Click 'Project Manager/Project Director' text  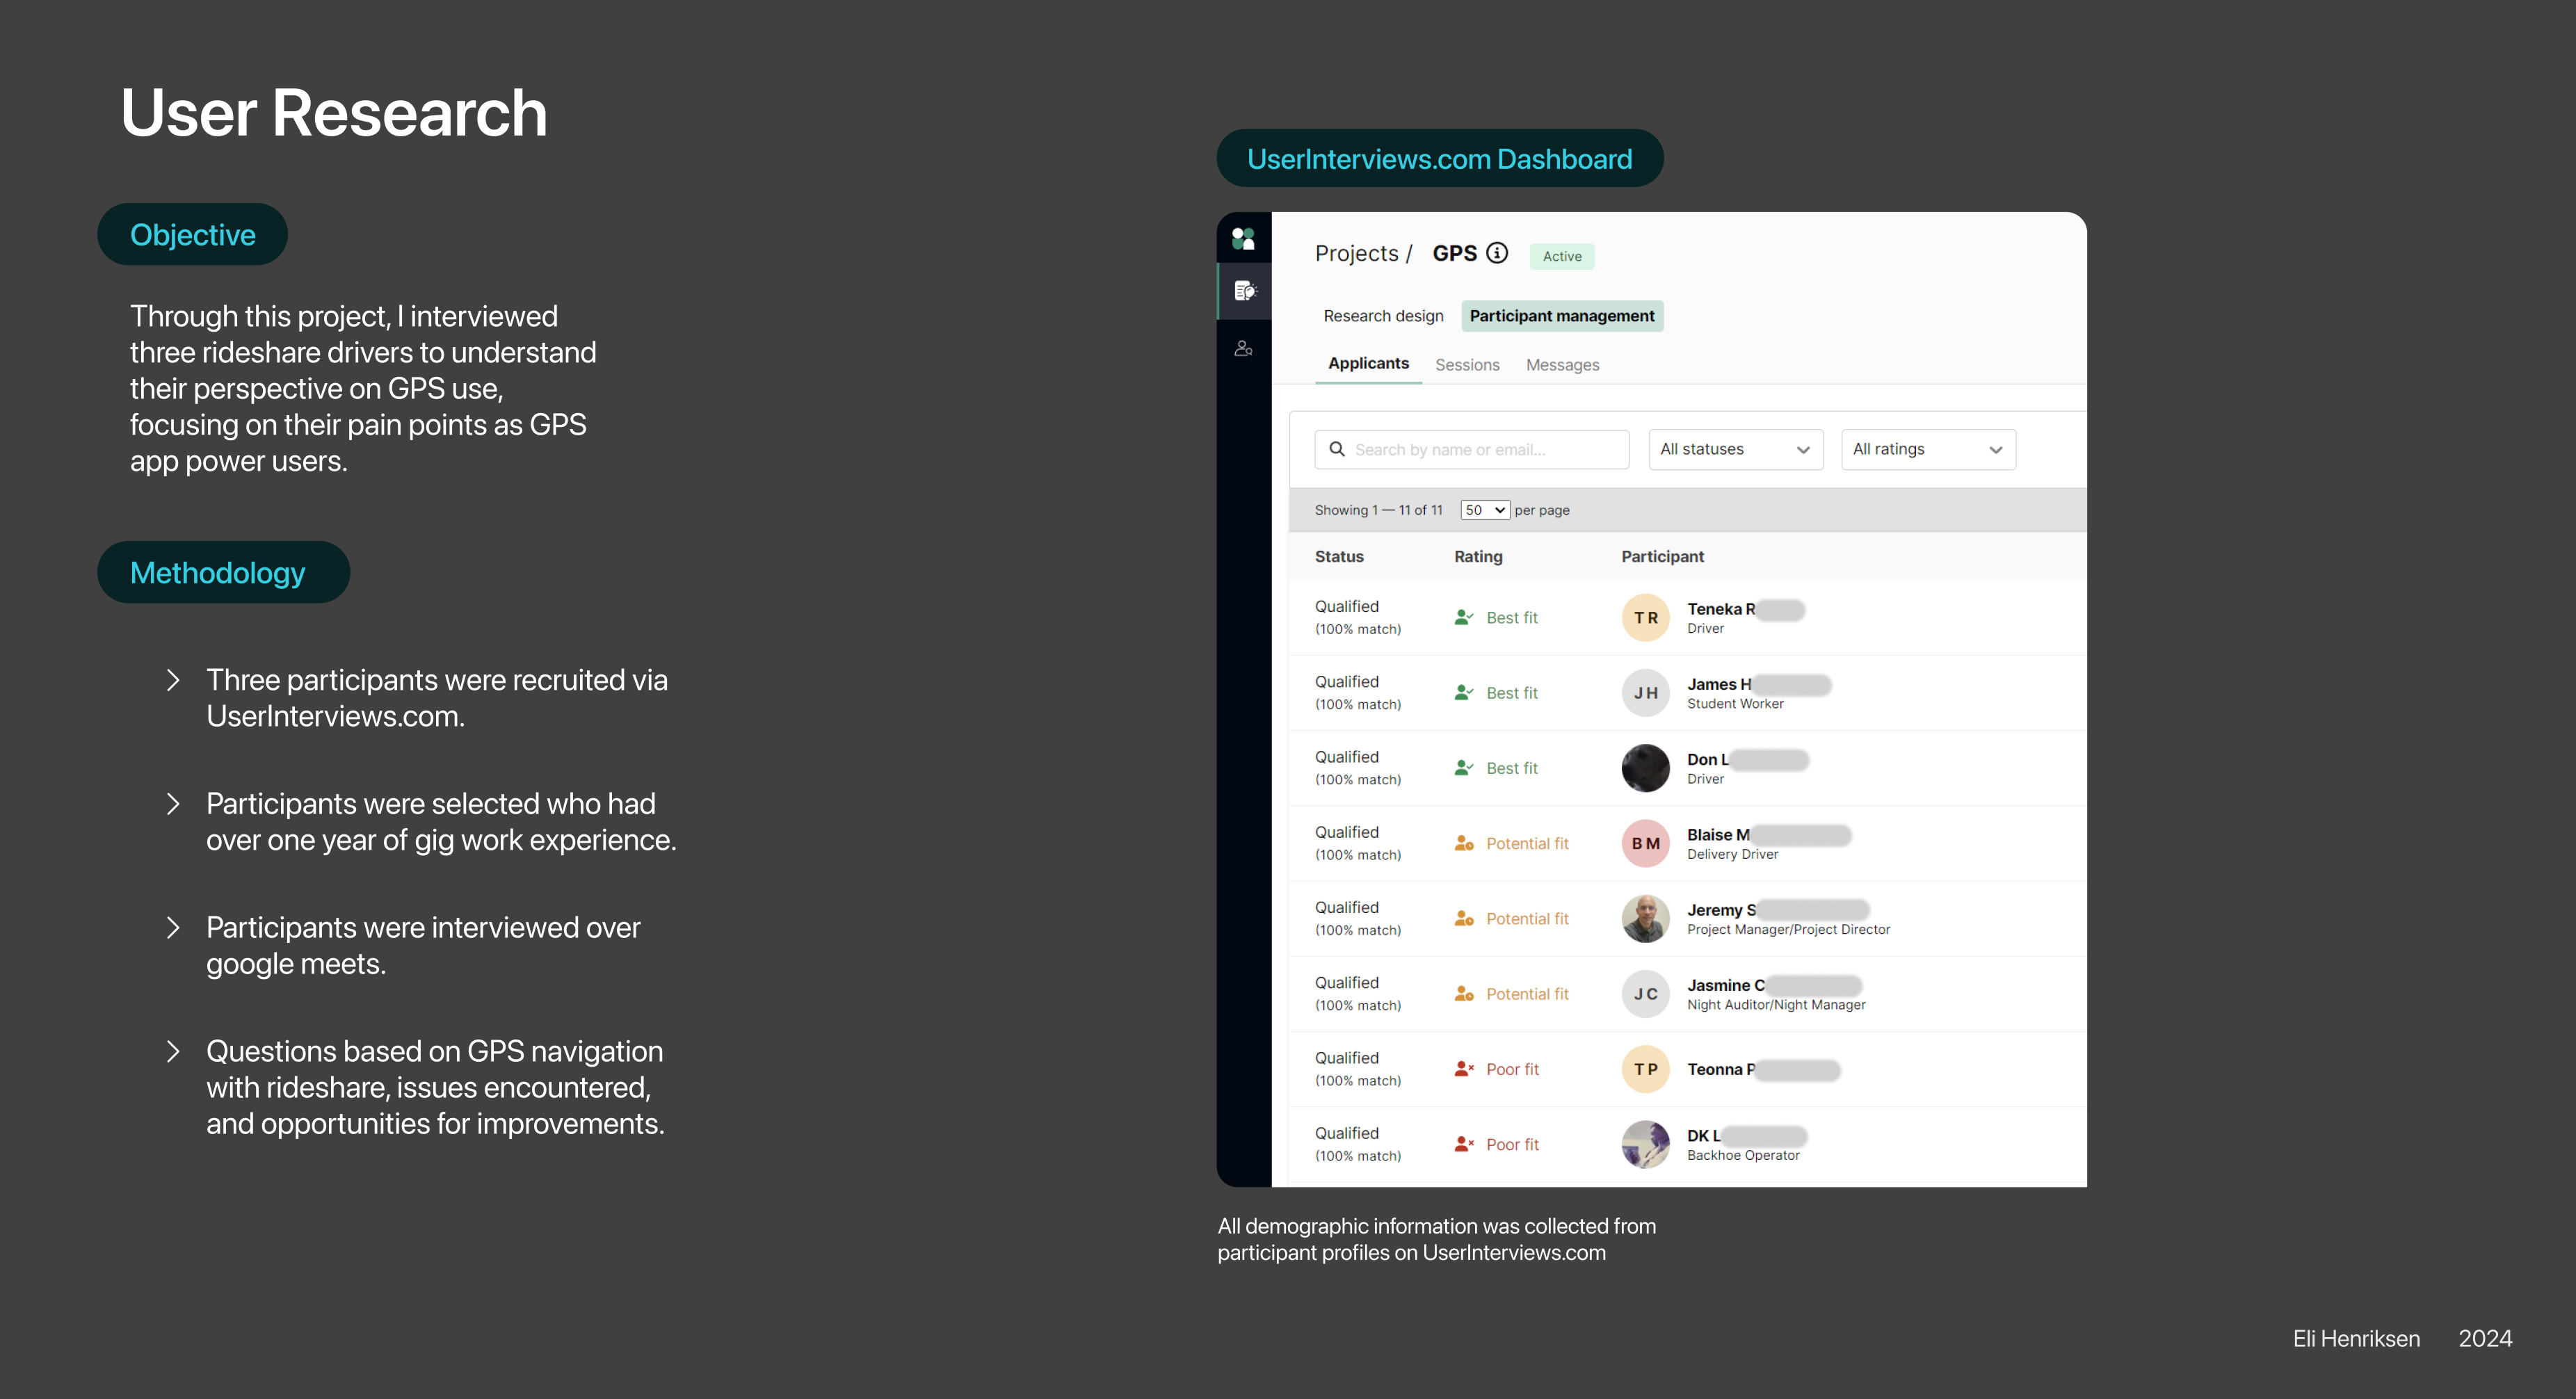pyautogui.click(x=1788, y=929)
